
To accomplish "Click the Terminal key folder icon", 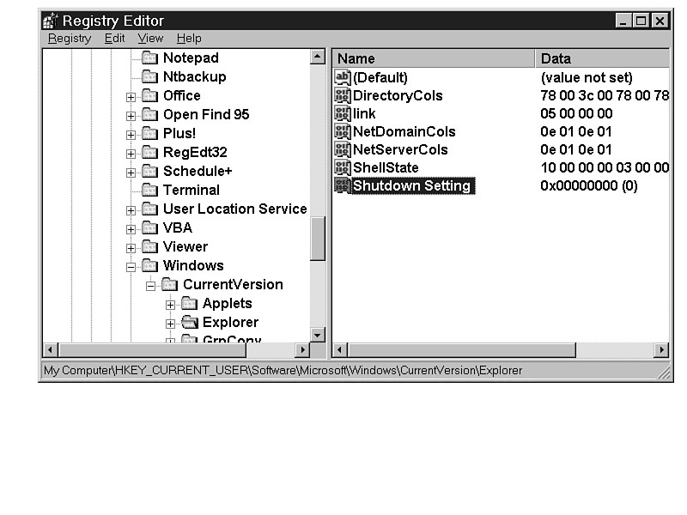I will pyautogui.click(x=150, y=191).
